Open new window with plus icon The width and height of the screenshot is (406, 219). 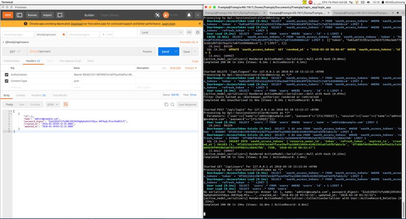[x=60, y=15]
